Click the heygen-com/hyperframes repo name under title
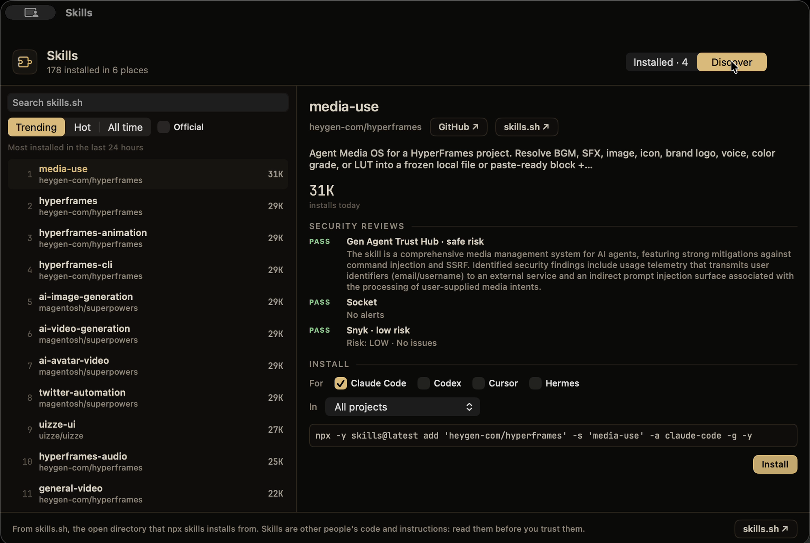810x543 pixels. tap(365, 127)
